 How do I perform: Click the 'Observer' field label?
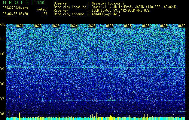point(61,3)
